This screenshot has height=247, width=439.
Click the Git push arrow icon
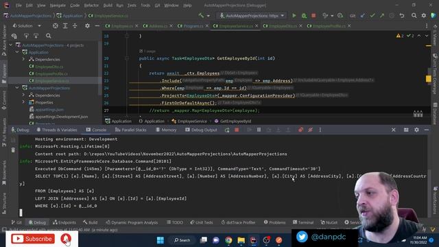(x=382, y=16)
